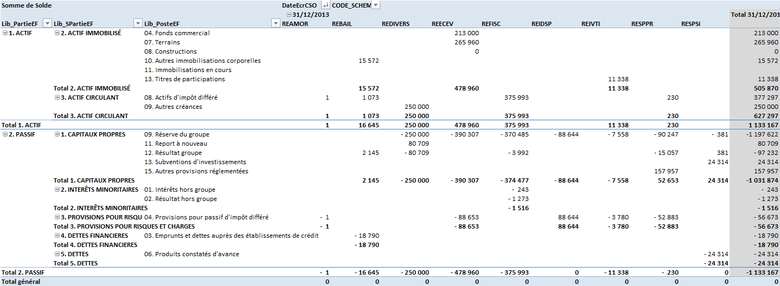This screenshot has width=780, height=286.
Task: Select the Total 1. ACTIF row label
Action: (21, 125)
